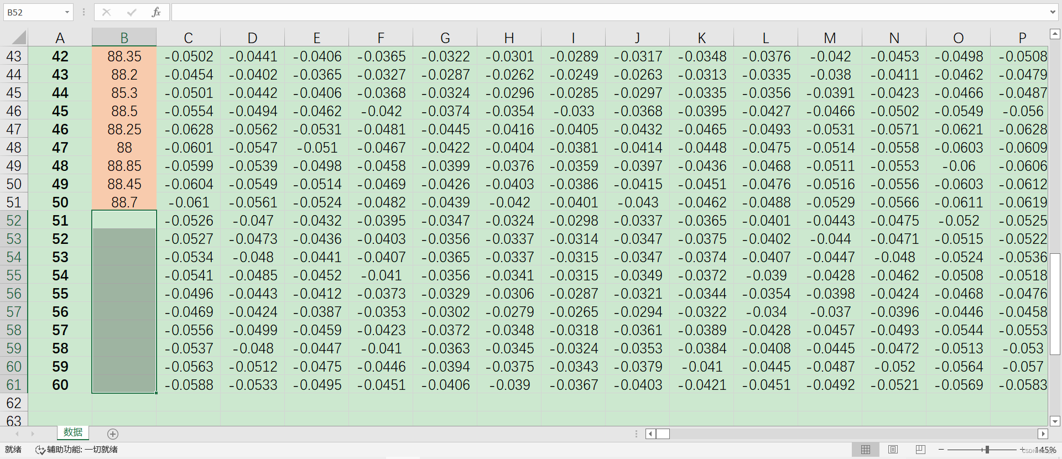The image size is (1062, 459).
Task: Select column H header
Action: point(509,38)
